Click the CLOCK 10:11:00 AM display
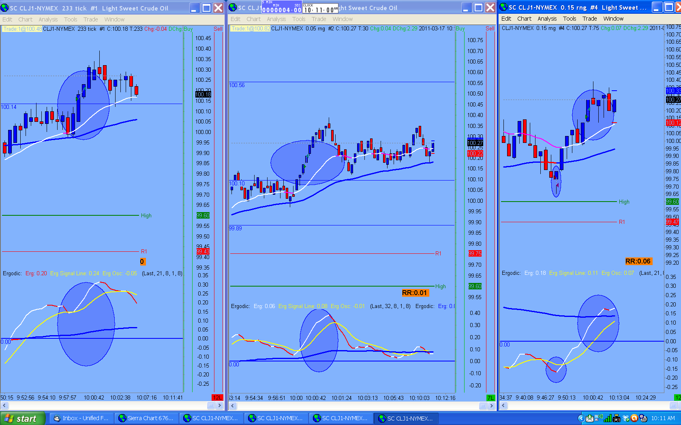Viewport: 681px width, 425px height. coord(320,8)
